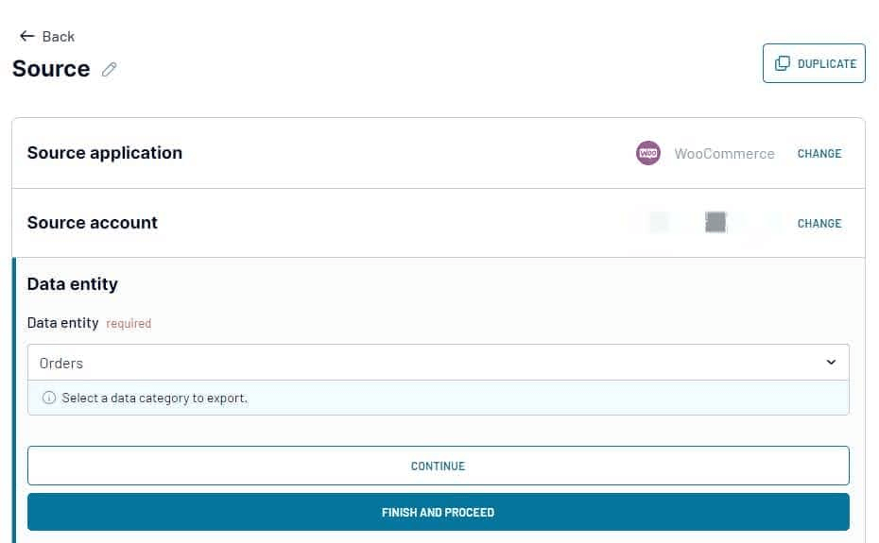
Task: Click the WooCommerce application name
Action: 724,153
